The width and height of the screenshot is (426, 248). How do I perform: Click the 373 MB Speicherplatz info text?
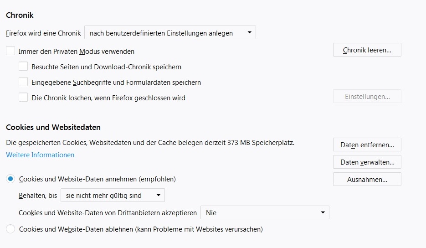tap(150, 143)
